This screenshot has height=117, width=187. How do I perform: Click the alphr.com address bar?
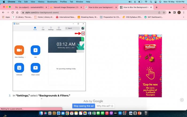[x=93, y=12]
